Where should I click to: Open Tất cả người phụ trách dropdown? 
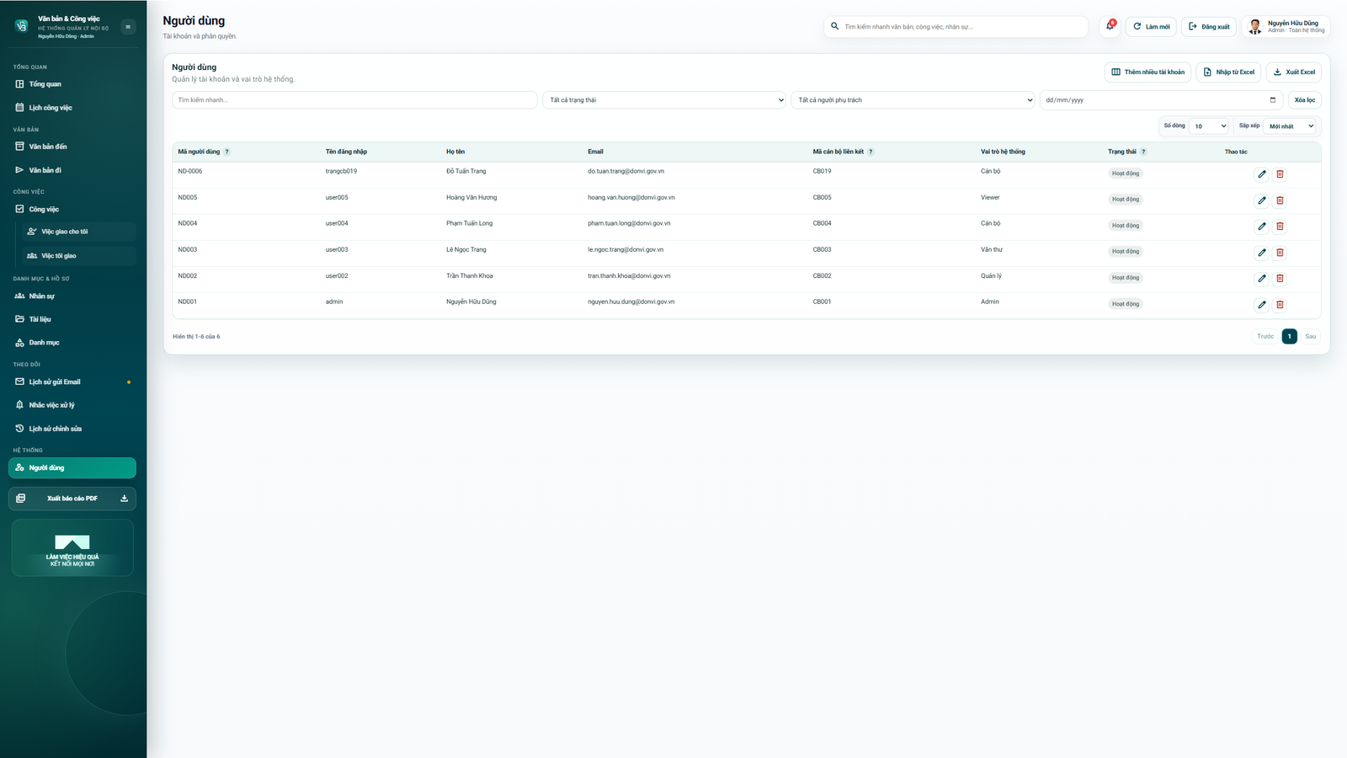click(913, 100)
